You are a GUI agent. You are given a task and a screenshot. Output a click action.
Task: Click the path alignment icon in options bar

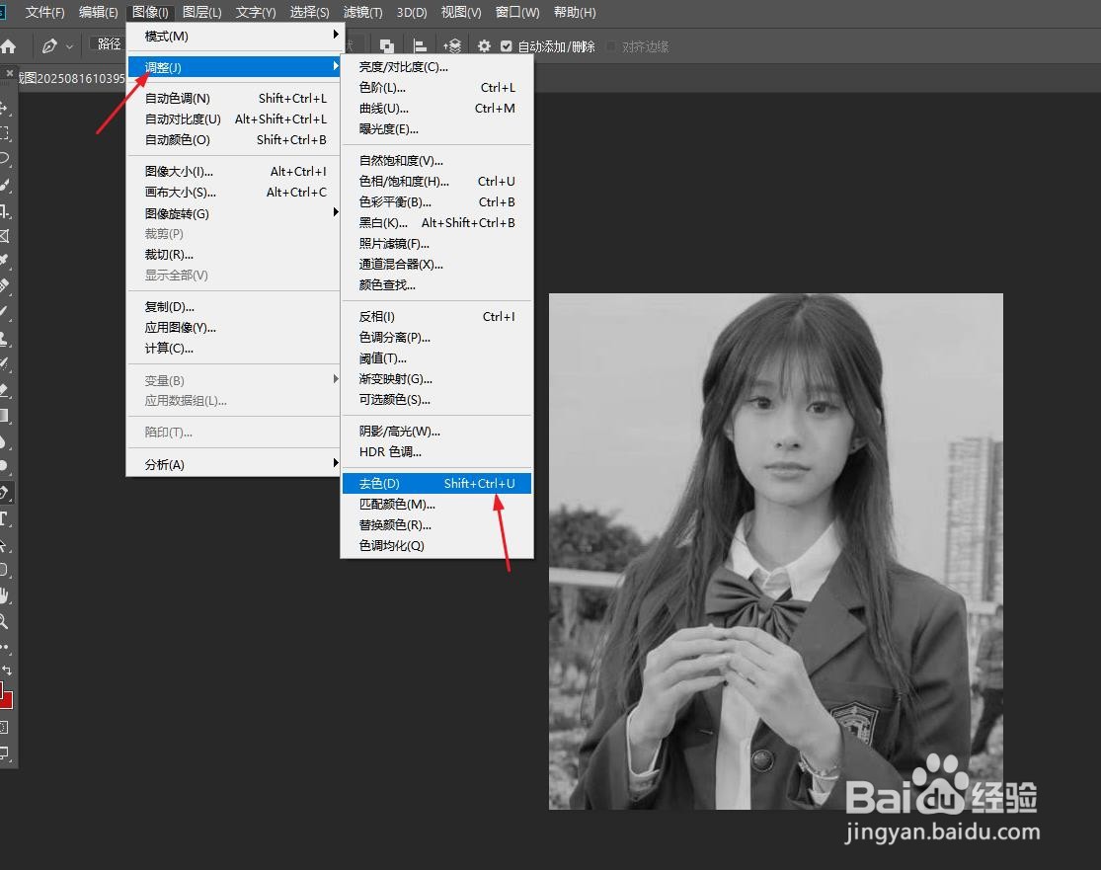[x=420, y=45]
